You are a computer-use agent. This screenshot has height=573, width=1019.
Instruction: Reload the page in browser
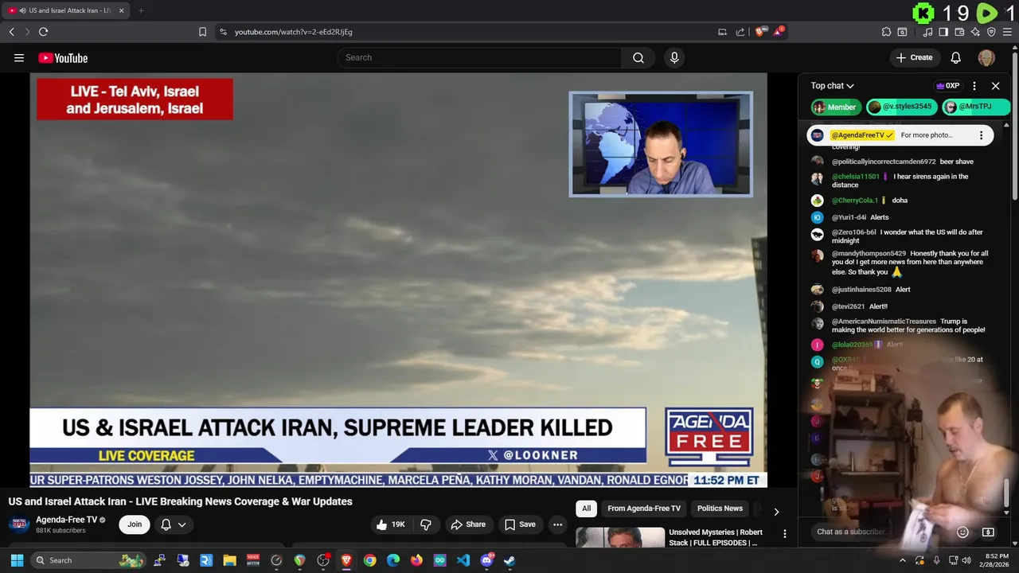(43, 32)
